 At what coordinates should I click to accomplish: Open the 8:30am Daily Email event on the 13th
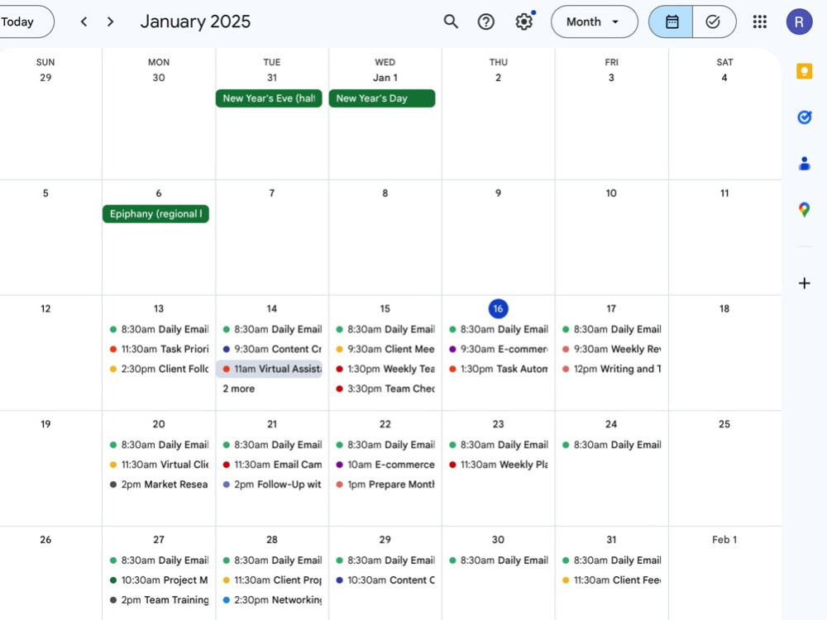coord(160,329)
